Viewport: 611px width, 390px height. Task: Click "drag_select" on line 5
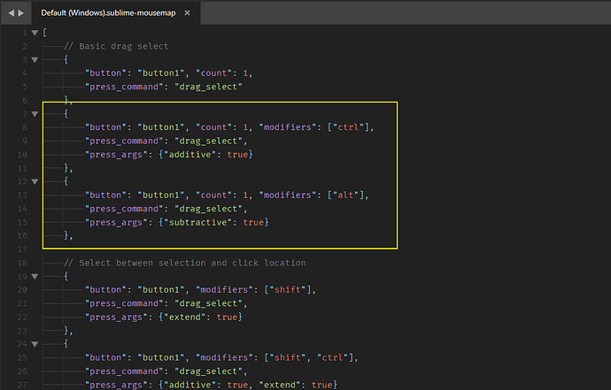(208, 87)
